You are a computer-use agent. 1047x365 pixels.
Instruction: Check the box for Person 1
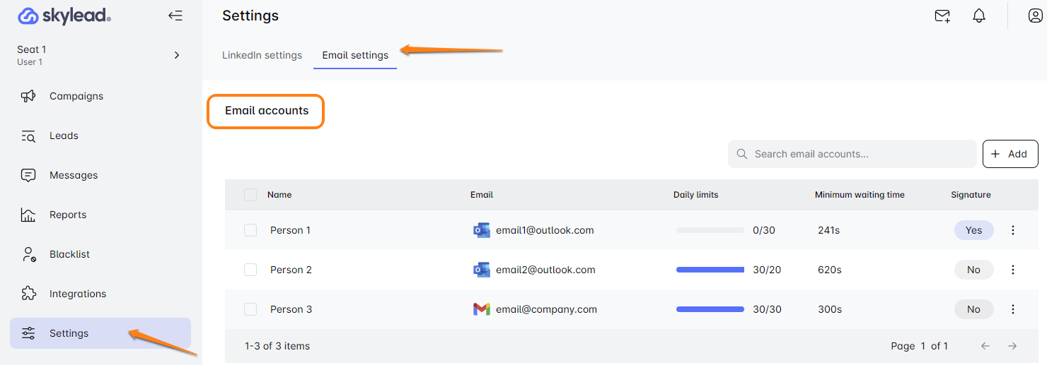[x=250, y=230]
